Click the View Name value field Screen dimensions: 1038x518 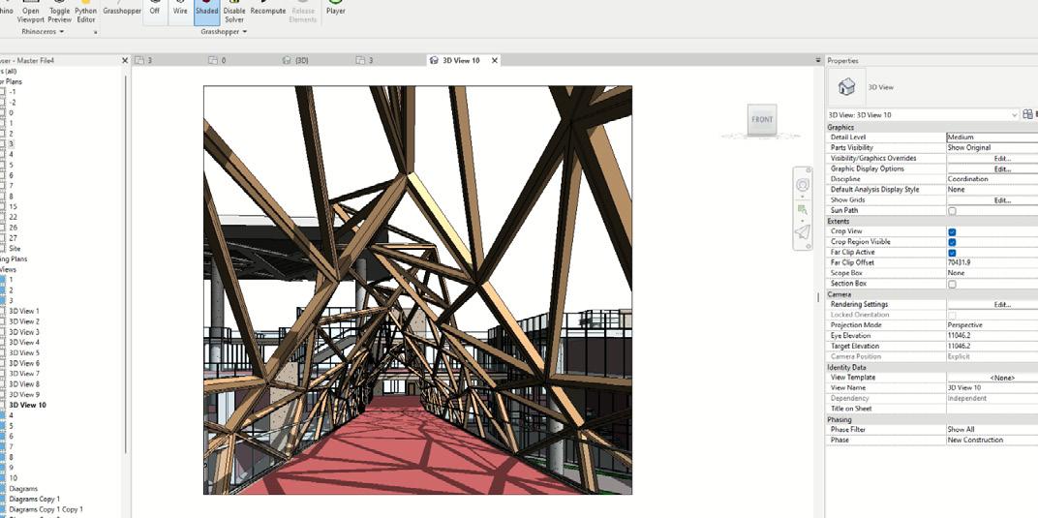pos(992,387)
